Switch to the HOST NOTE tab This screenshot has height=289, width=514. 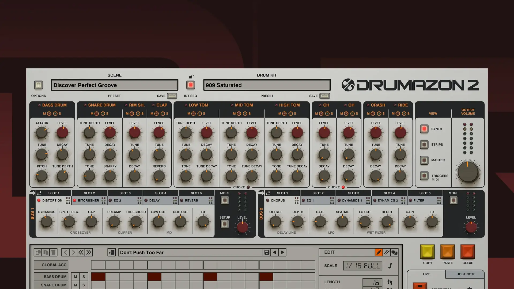click(x=466, y=274)
